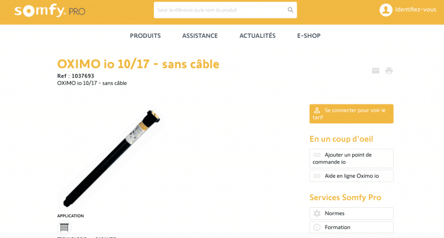Print the product page

click(389, 71)
